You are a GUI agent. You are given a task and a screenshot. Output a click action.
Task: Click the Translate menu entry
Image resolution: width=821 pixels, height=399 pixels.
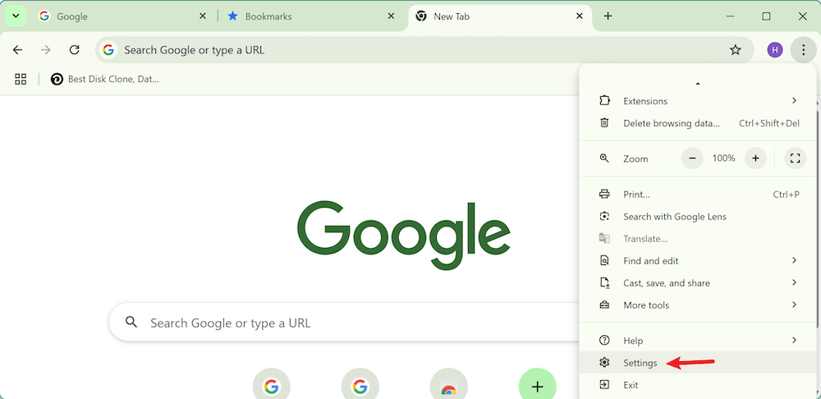(x=699, y=239)
